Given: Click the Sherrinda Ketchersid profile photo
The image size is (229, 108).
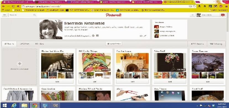Looking at the screenshot, I should pyautogui.click(x=51, y=29).
